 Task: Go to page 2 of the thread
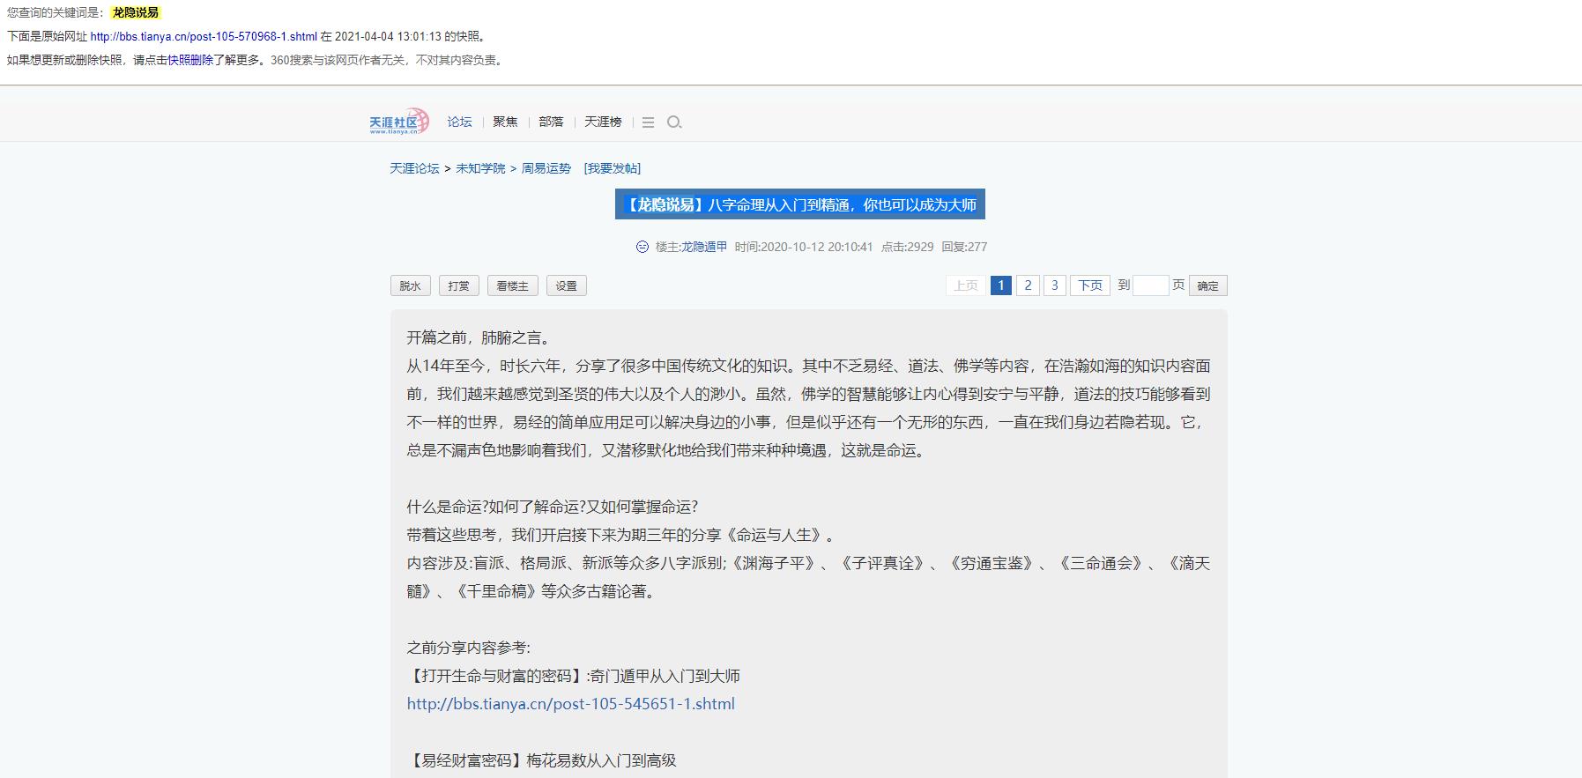pyautogui.click(x=1028, y=285)
